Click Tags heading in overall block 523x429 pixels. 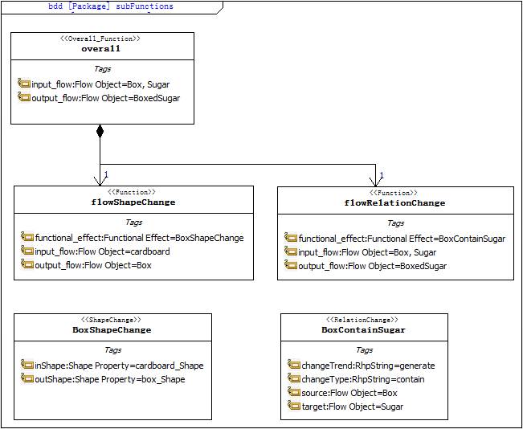102,69
